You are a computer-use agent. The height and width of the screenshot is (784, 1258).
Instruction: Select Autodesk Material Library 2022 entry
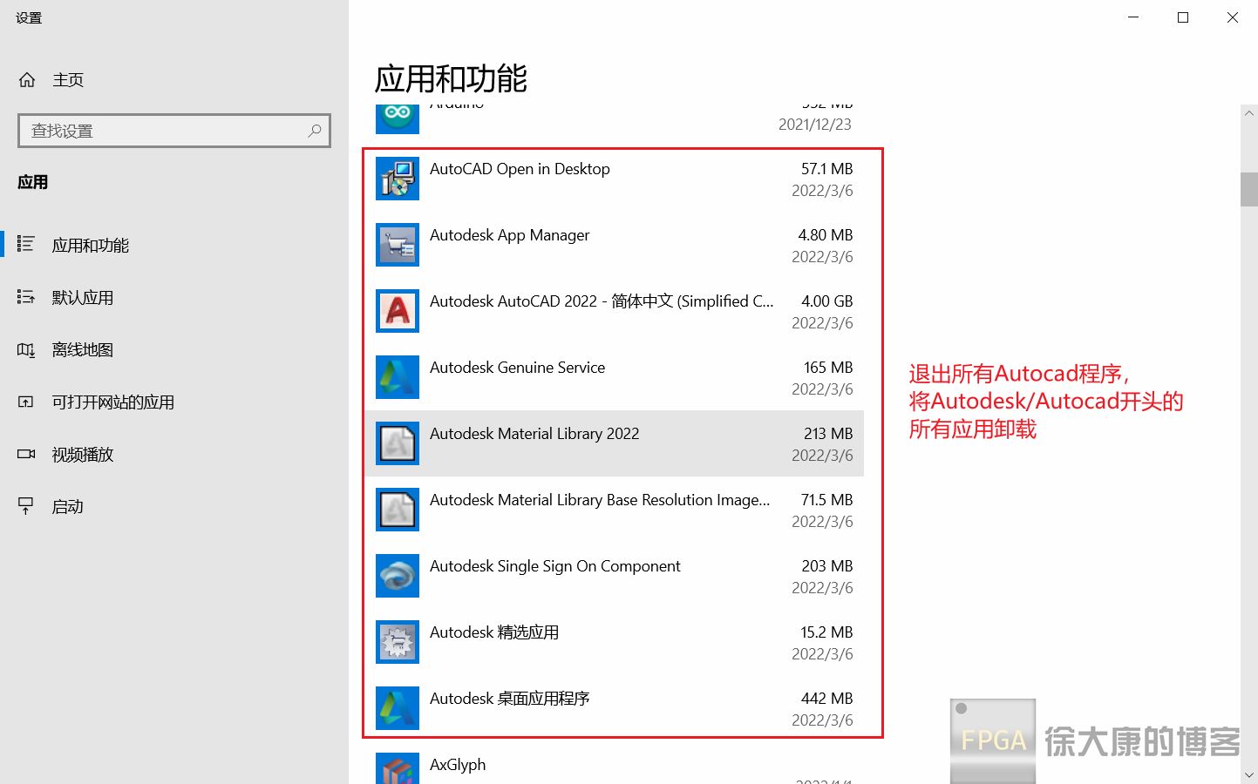615,443
